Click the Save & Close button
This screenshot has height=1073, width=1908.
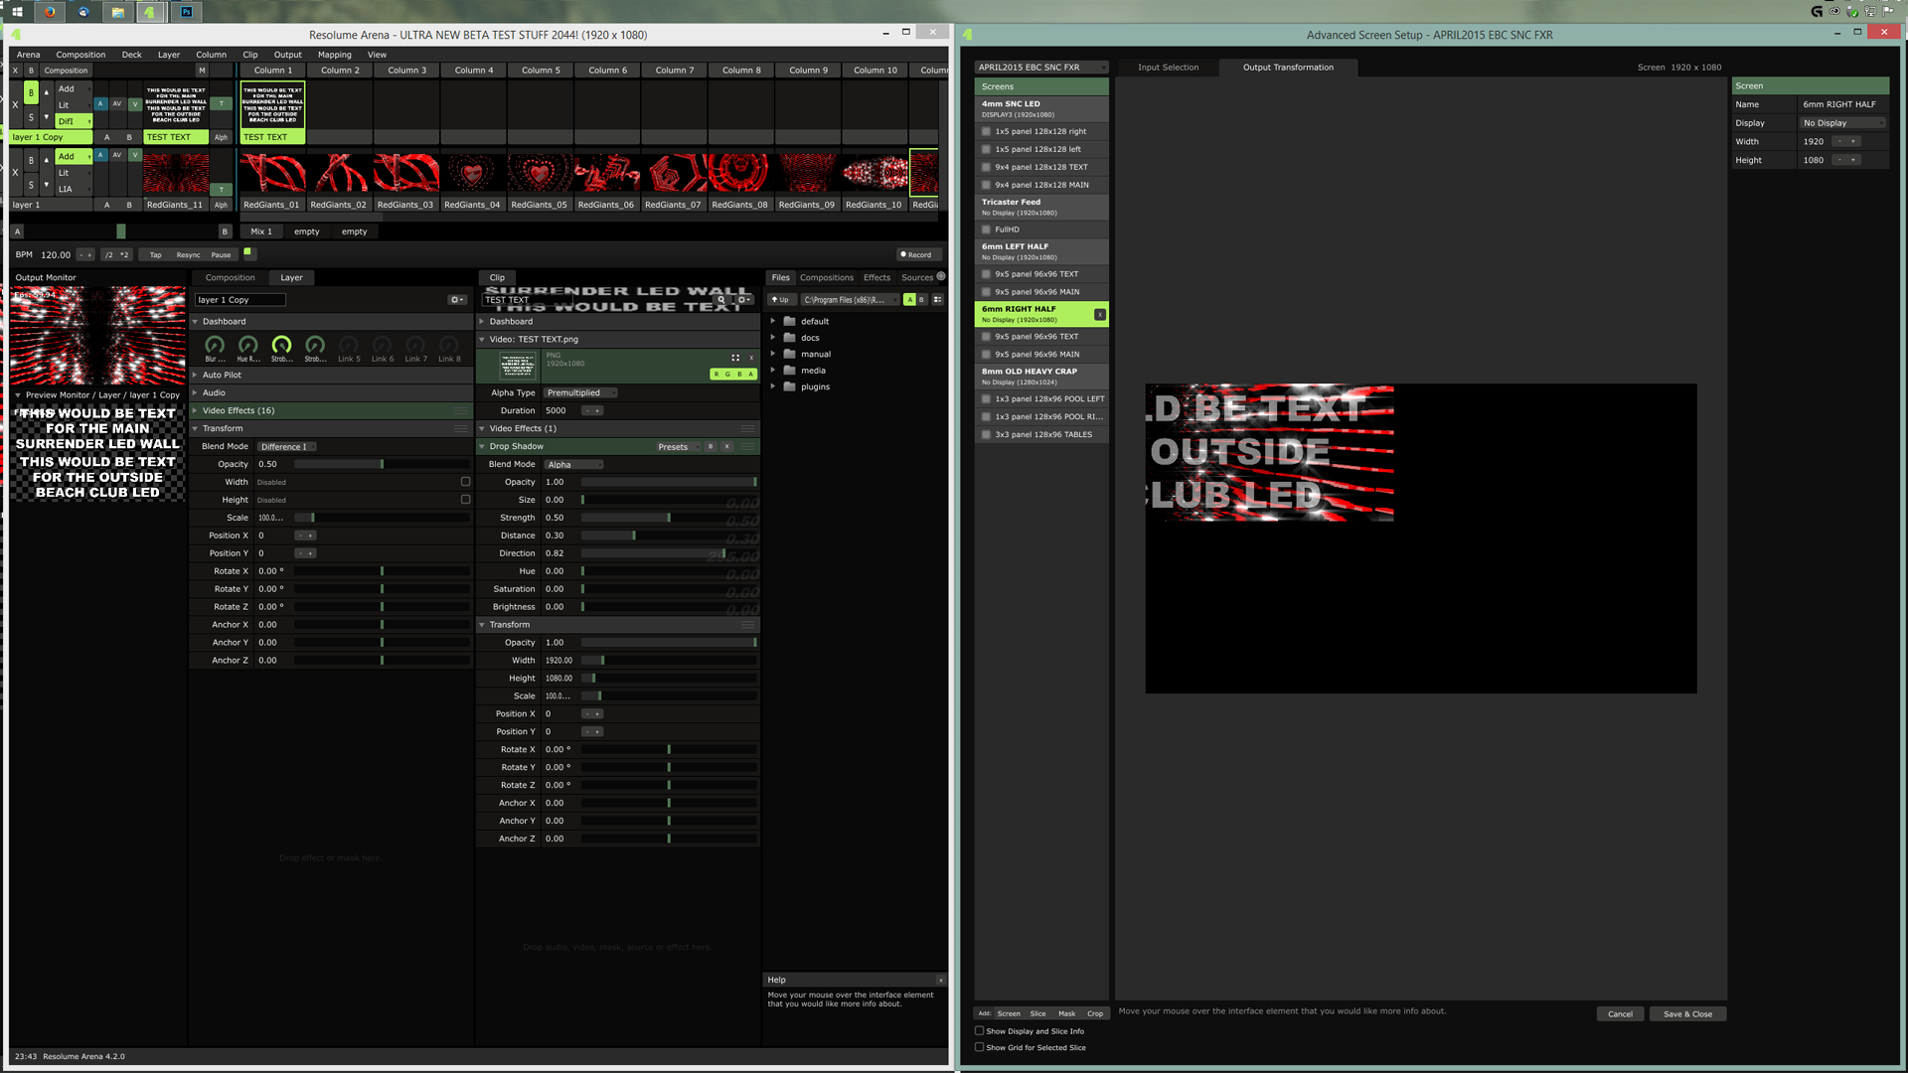click(1687, 1013)
